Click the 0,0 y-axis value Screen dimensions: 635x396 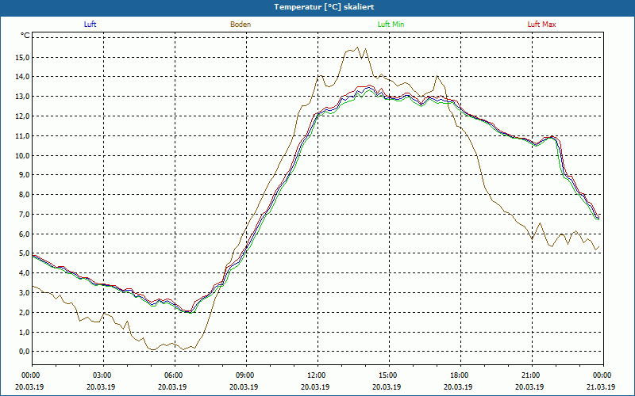(24, 352)
